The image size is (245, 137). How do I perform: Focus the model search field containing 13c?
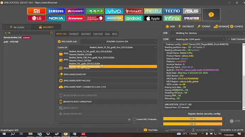point(28,33)
